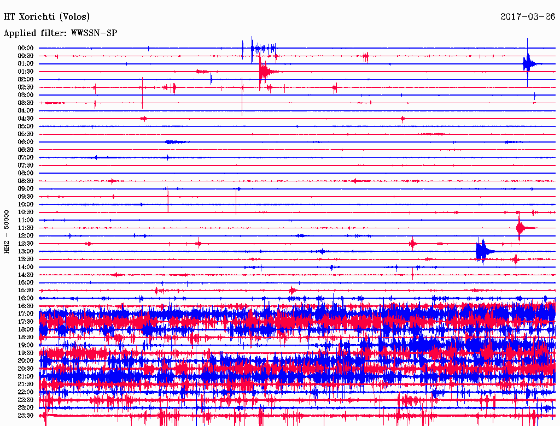Select the 17:00 time row label
Image resolution: width=560 pixels, height=426 pixels.
26,313
